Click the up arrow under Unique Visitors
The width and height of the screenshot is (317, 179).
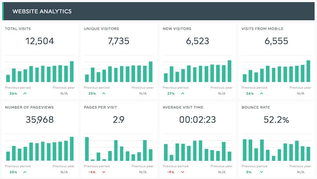coord(104,93)
